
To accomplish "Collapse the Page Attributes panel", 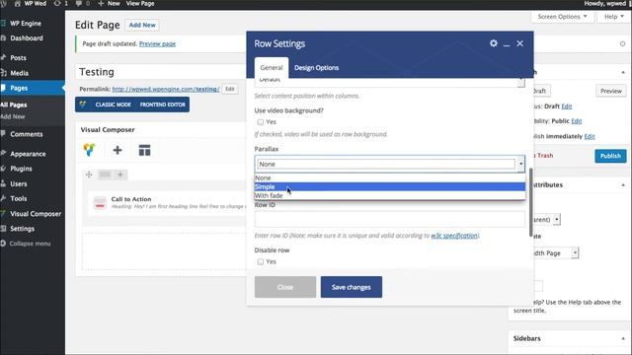I will coord(623,184).
